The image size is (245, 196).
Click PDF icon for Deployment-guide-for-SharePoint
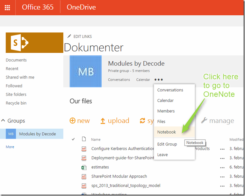point(84,158)
